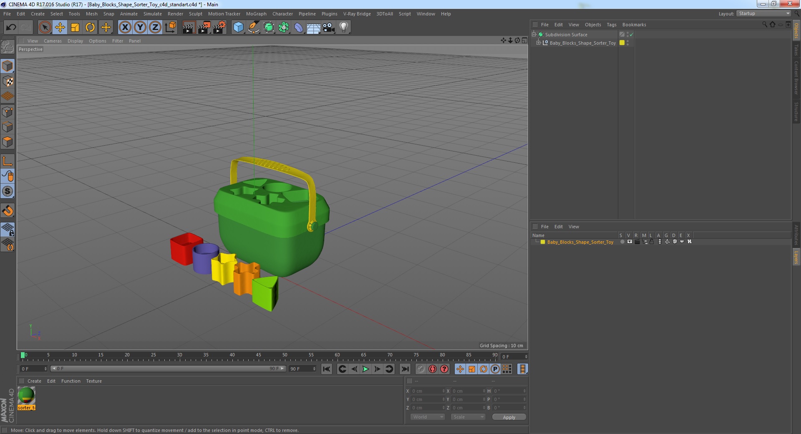Click the timeline preview range slider

pos(168,368)
